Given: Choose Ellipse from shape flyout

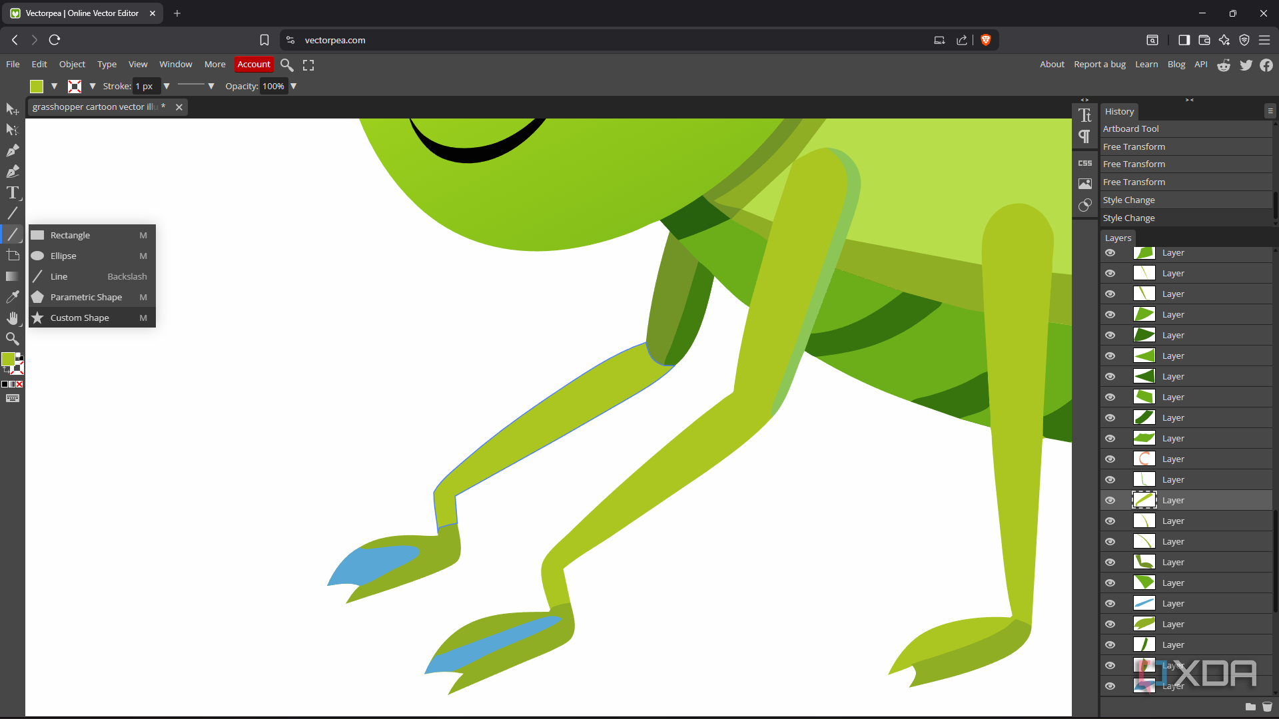Looking at the screenshot, I should coord(92,256).
